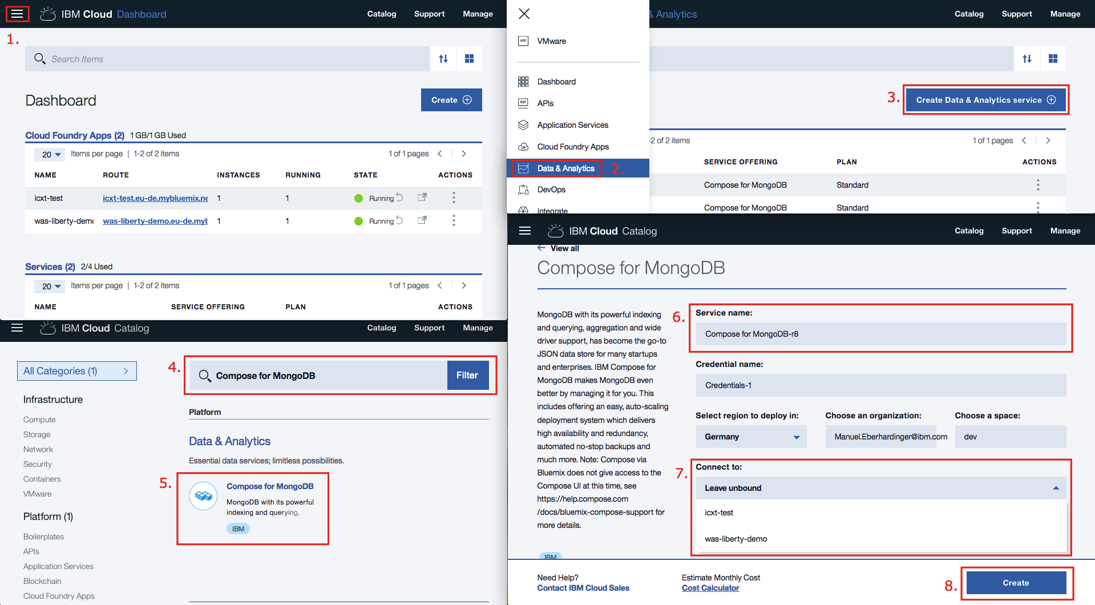
Task: Click Create button on Compose for MongoDB page
Action: tap(1016, 583)
